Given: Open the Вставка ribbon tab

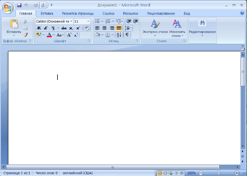Looking at the screenshot, I should click(47, 14).
